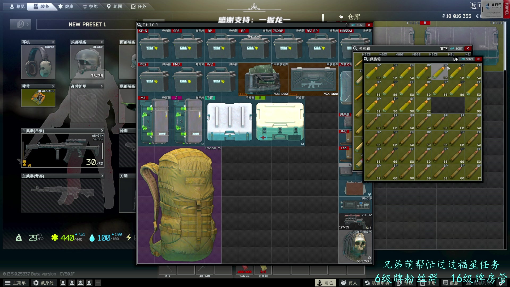Screen dimensions: 510x287
Task: Open the Main Menu (主菜单) button
Action: pos(15,283)
